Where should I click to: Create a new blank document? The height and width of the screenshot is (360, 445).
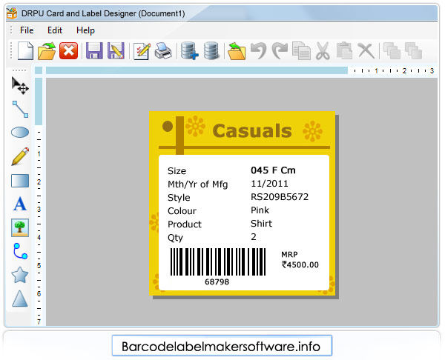[25, 51]
